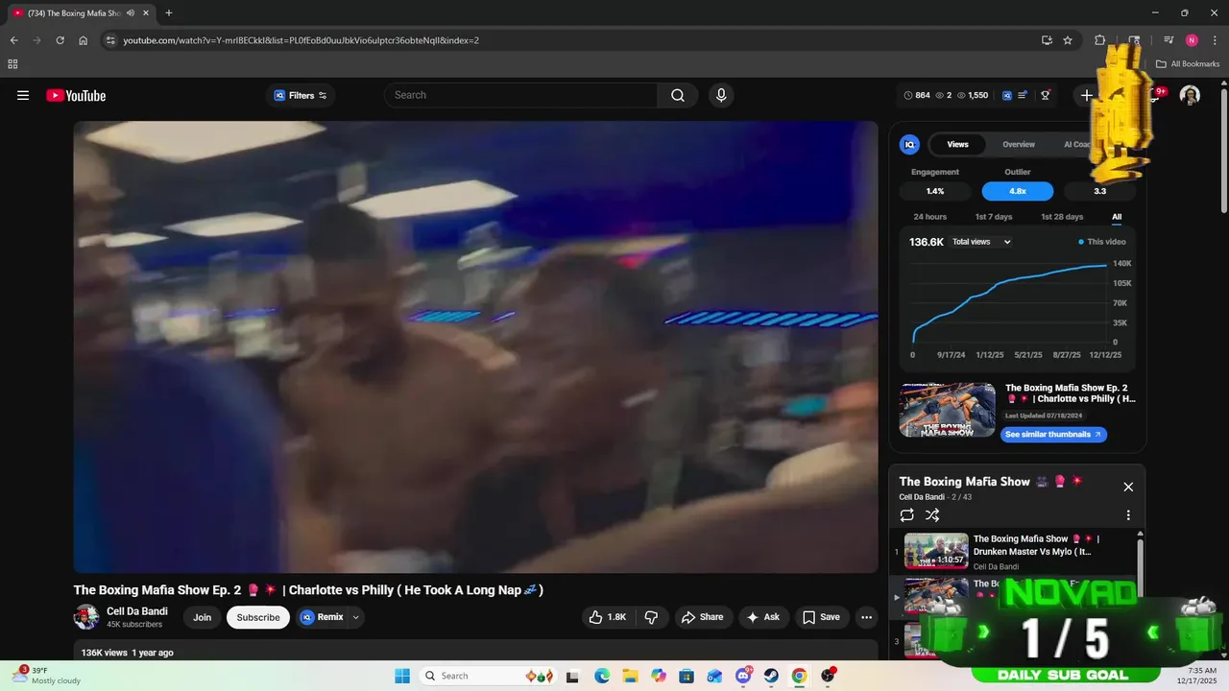Click the Share button

tap(702, 617)
